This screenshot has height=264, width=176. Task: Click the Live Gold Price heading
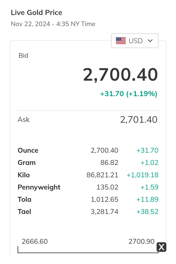[x=36, y=13]
